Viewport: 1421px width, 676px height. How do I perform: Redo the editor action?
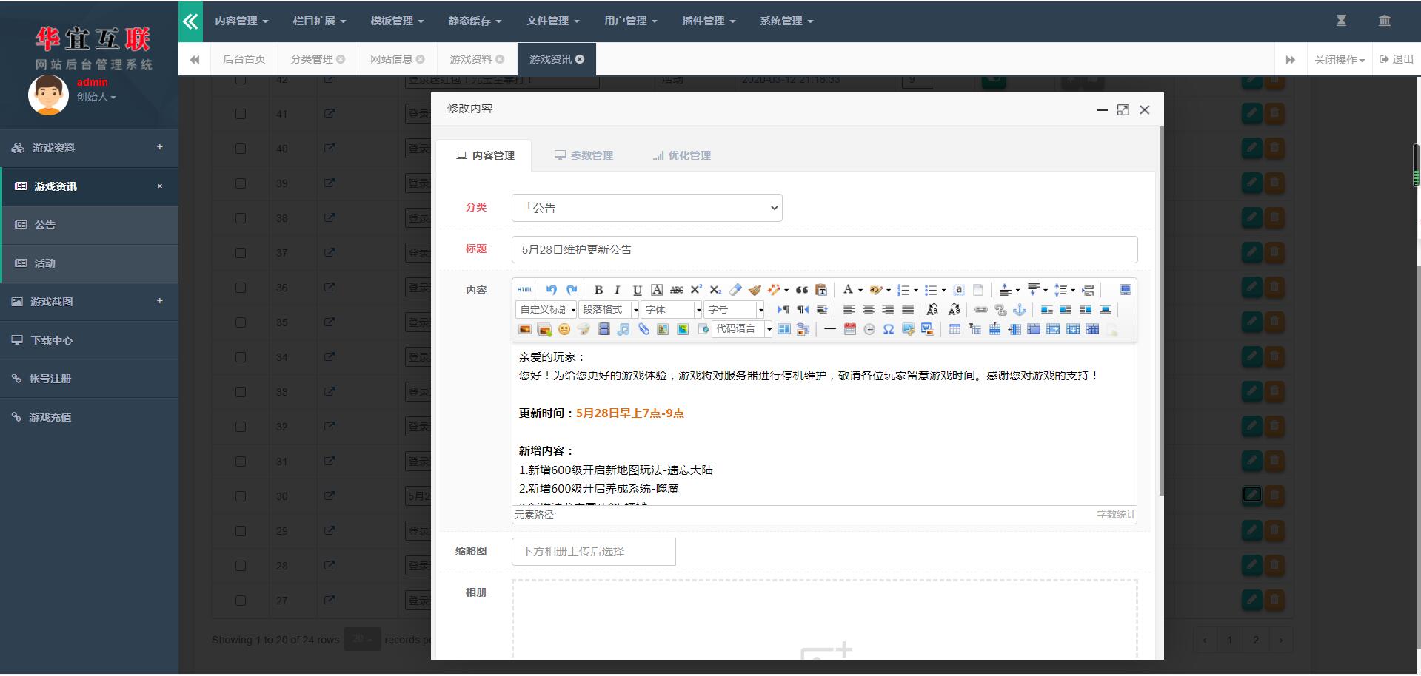pos(571,290)
